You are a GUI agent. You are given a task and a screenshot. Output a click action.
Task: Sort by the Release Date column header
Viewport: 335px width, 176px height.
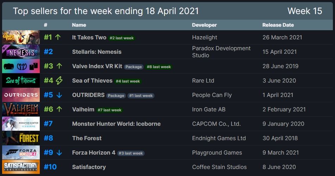click(278, 25)
